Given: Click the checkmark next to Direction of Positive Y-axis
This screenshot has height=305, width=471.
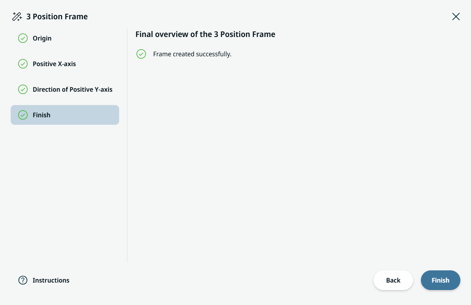Looking at the screenshot, I should pos(23,89).
